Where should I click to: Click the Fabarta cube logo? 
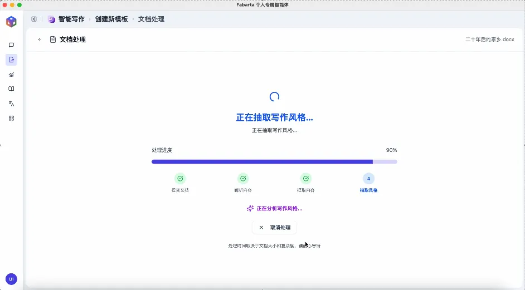pyautogui.click(x=11, y=22)
